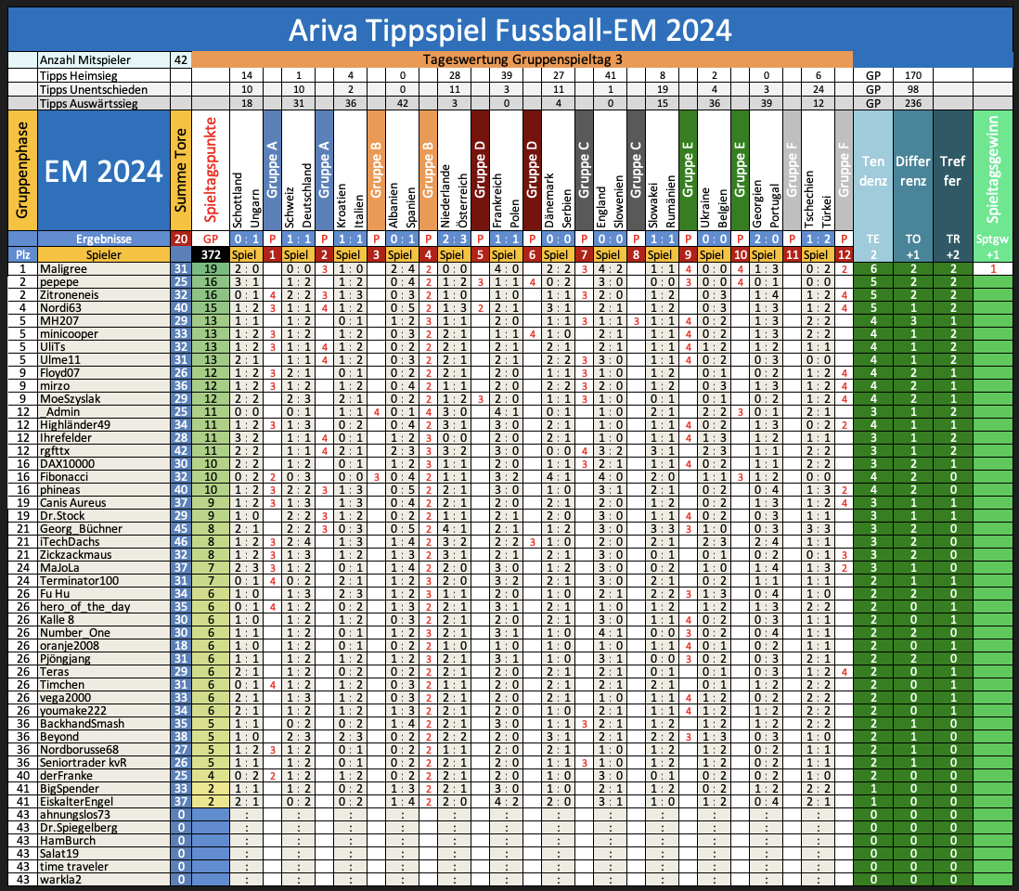Click the large 'EM 2024' blue cell
Screen dimensions: 1019x891
[x=104, y=170]
